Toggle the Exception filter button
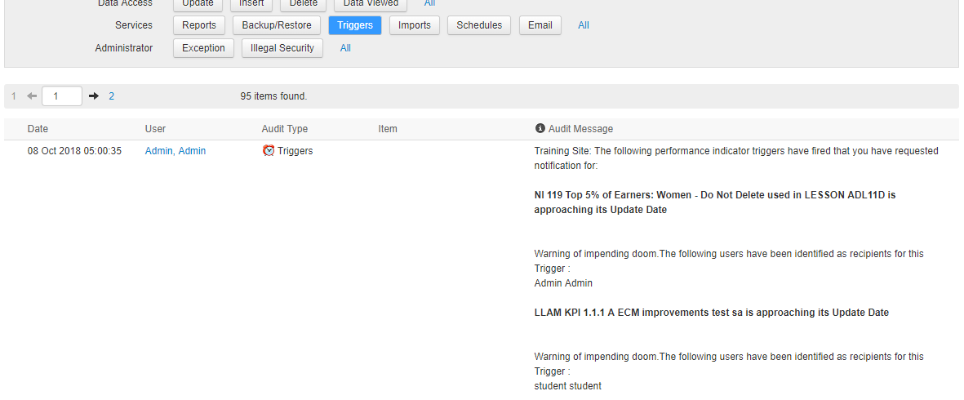964x400 pixels. pos(203,48)
